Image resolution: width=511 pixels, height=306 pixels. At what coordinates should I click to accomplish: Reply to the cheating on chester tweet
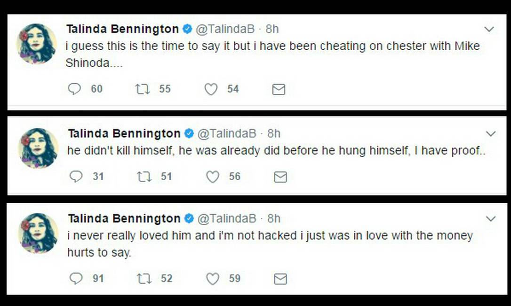tap(74, 89)
